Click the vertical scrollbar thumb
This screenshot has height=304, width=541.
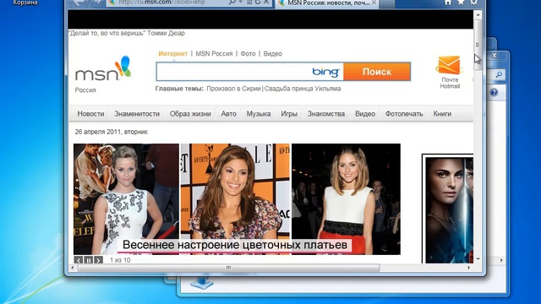click(x=478, y=45)
